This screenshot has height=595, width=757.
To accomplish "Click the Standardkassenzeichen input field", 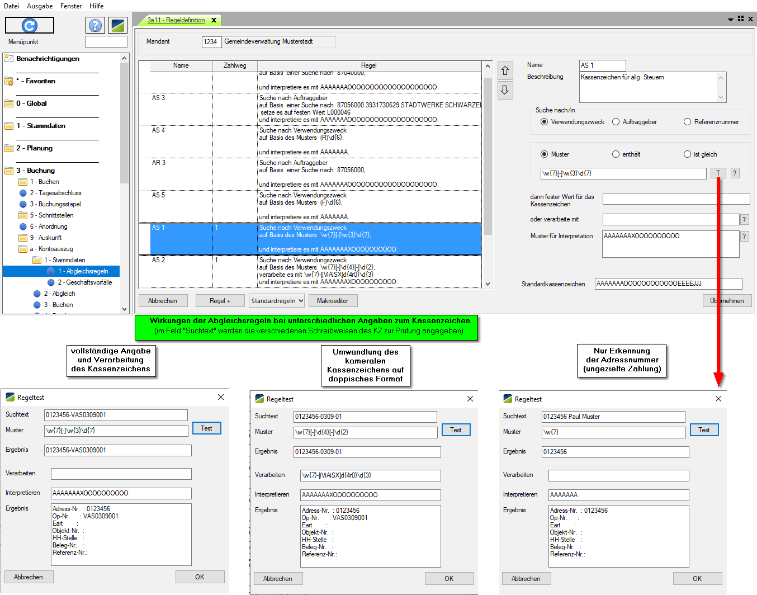I will coord(668,284).
